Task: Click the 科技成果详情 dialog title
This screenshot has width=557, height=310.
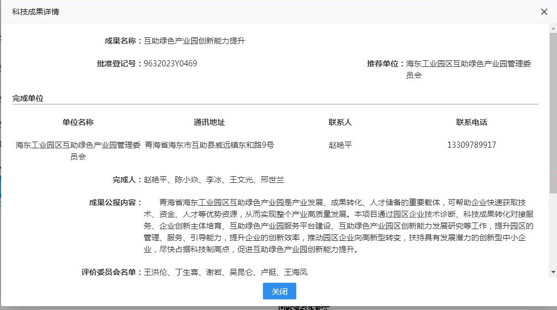Action: tap(36, 12)
